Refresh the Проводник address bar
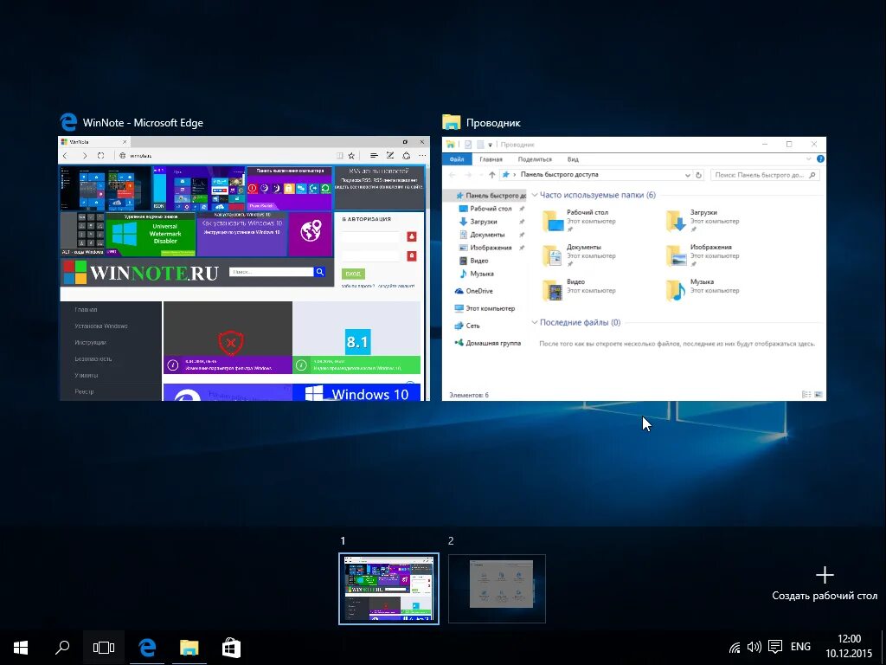886x665 pixels. pyautogui.click(x=698, y=175)
